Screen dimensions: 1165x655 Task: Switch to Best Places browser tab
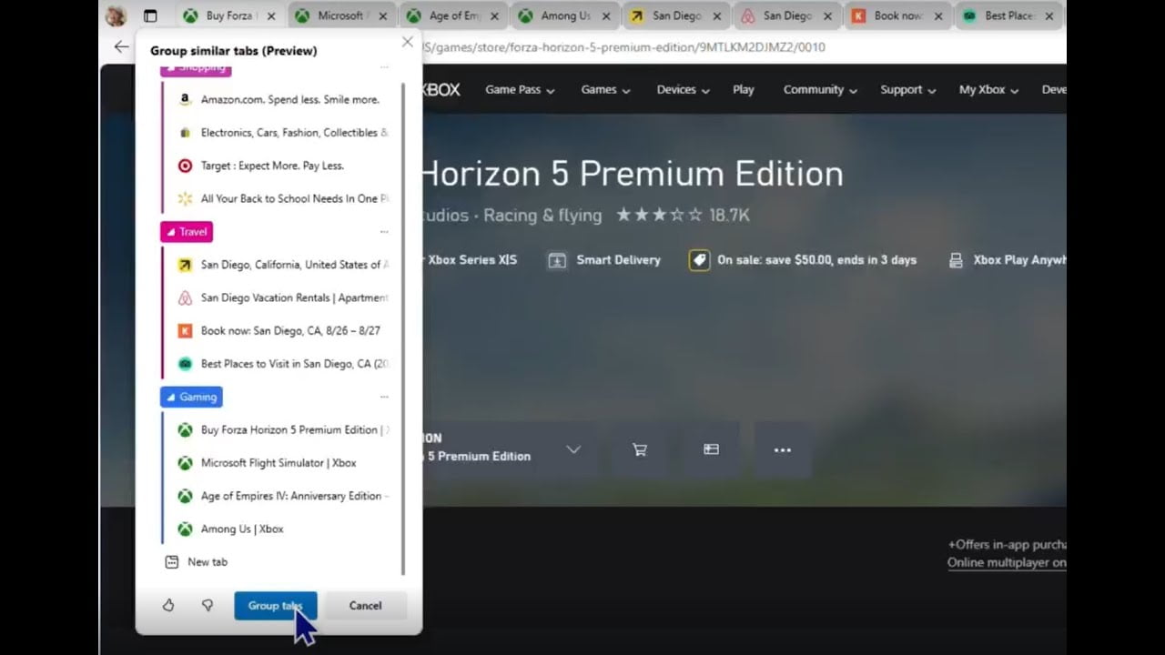pos(1008,15)
